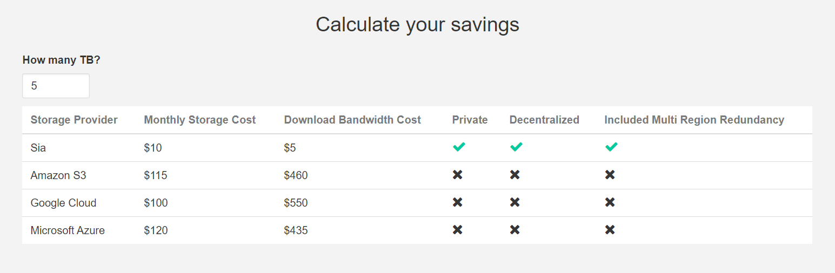Click Microsoft Azure's Multi Region Redundancy X

[x=610, y=230]
